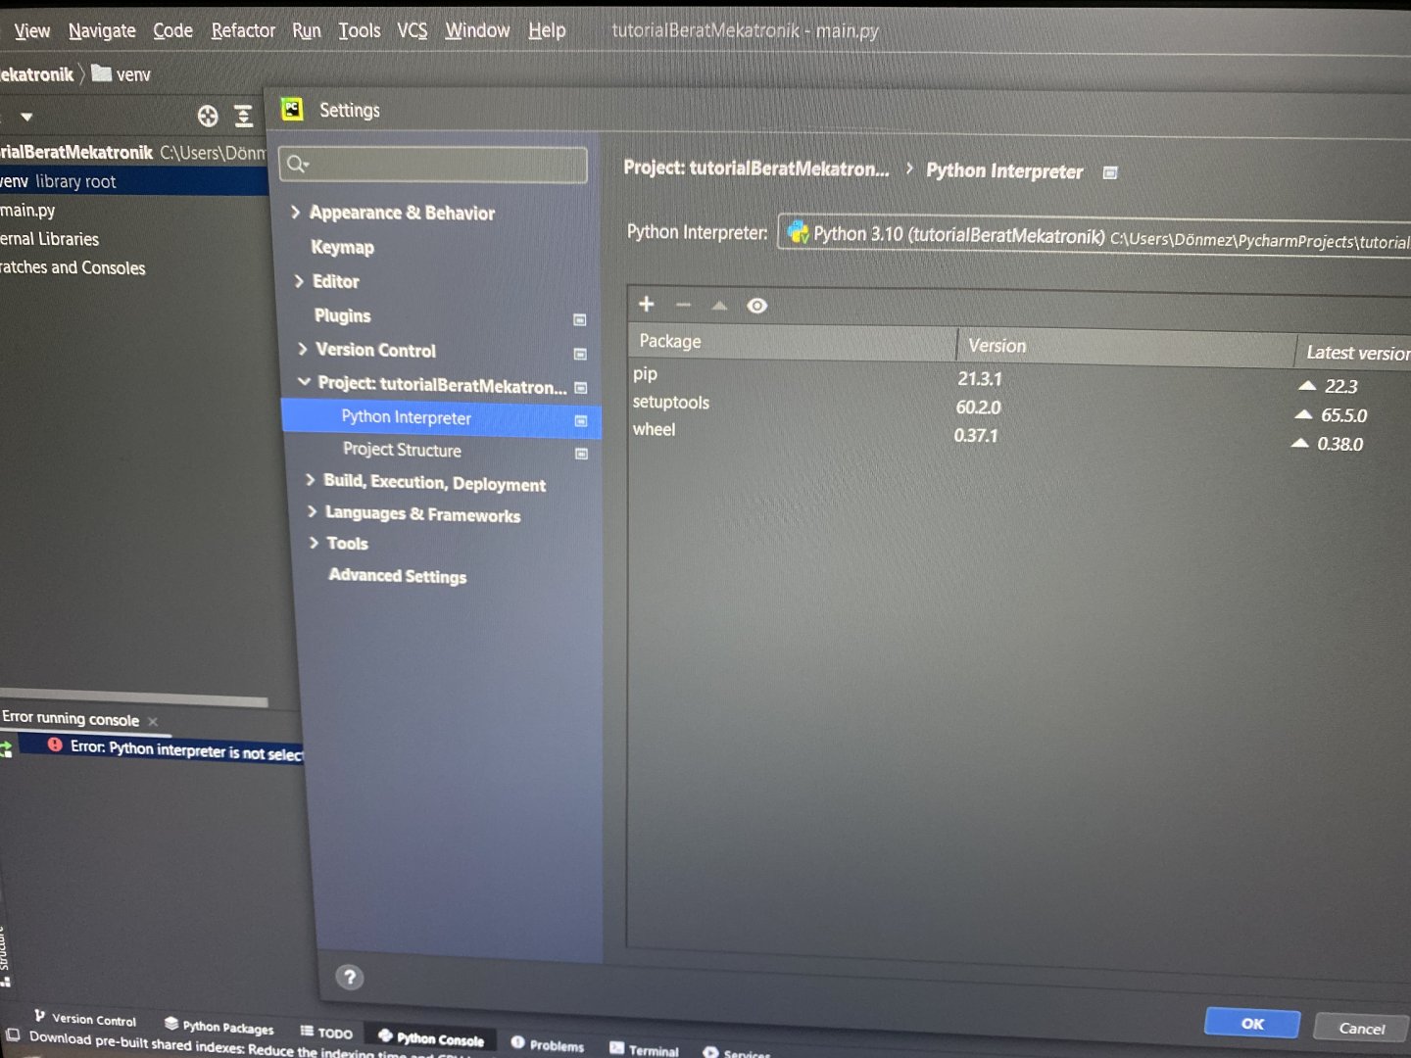Expand Version Control settings
Image resolution: width=1411 pixels, height=1058 pixels.
303,349
